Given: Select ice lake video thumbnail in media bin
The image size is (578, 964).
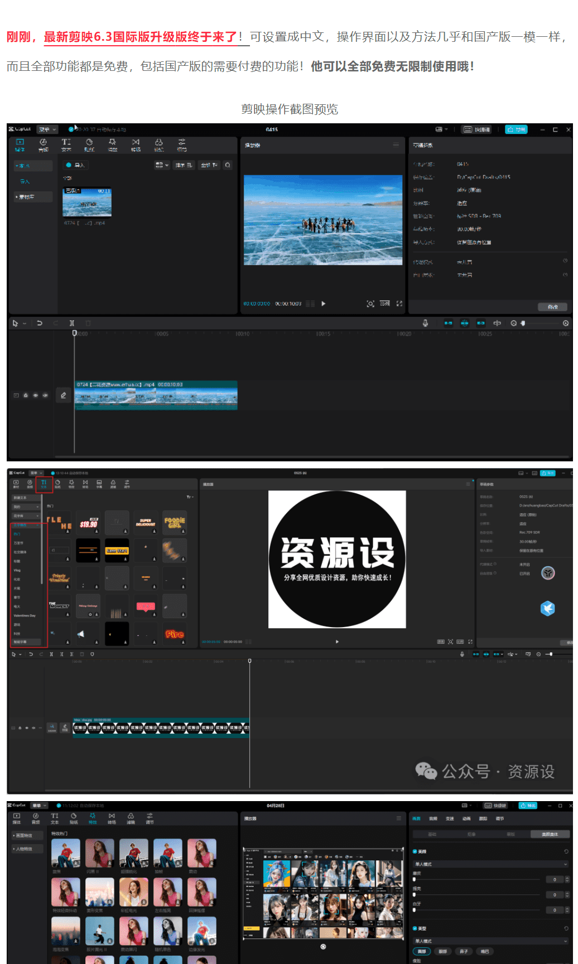Looking at the screenshot, I should point(87,202).
